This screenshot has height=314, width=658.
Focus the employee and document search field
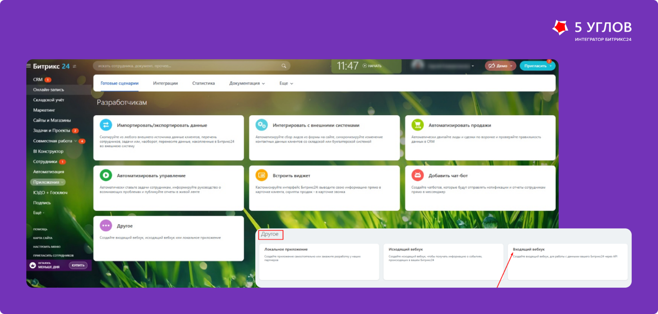192,66
